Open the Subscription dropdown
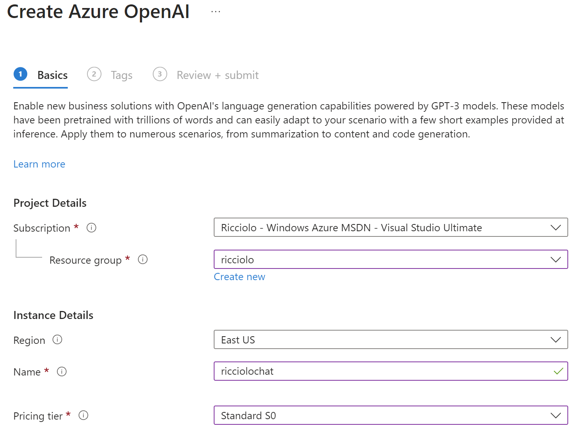573x434 pixels. pos(391,227)
